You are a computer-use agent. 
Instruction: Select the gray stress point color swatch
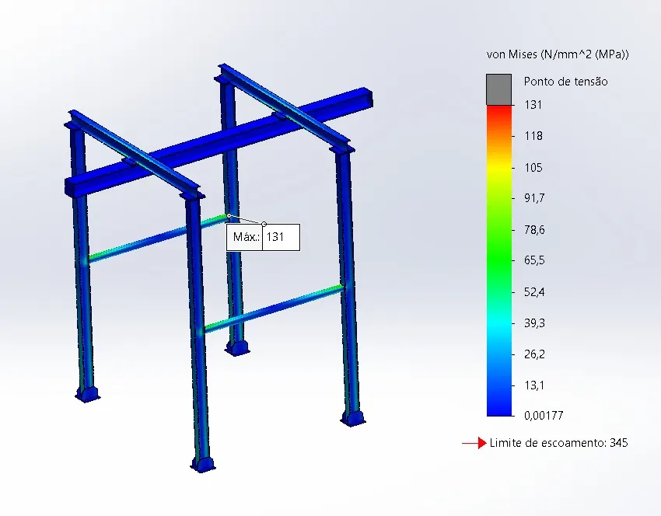(498, 89)
